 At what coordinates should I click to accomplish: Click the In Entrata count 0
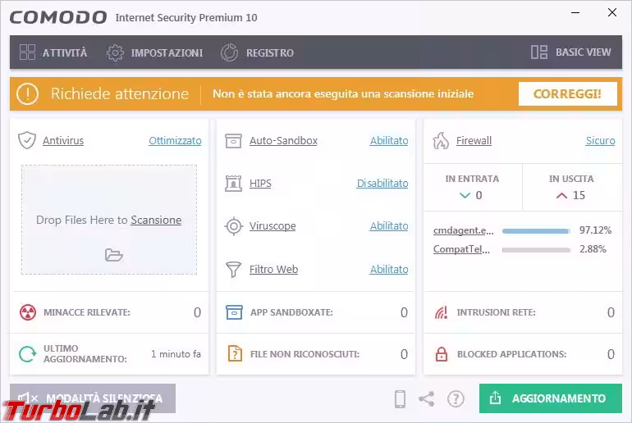479,195
